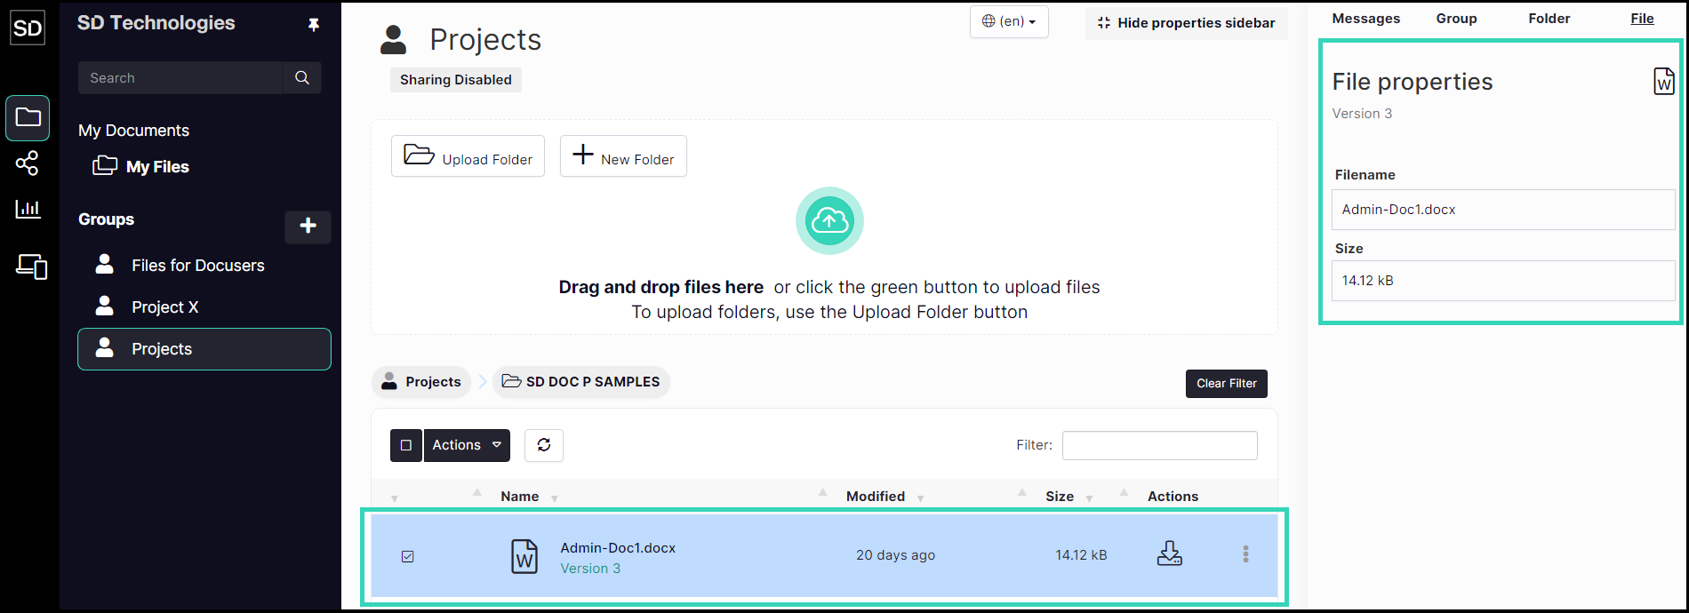Image resolution: width=1689 pixels, height=613 pixels.
Task: Select the Projects group in sidebar
Action: coord(204,349)
